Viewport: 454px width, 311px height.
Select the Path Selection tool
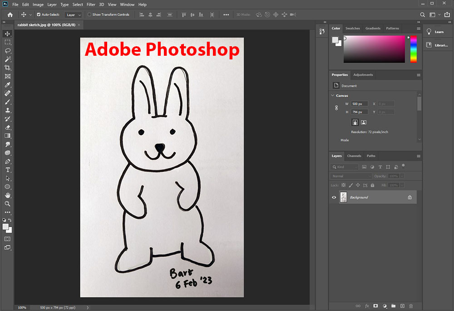click(x=8, y=178)
